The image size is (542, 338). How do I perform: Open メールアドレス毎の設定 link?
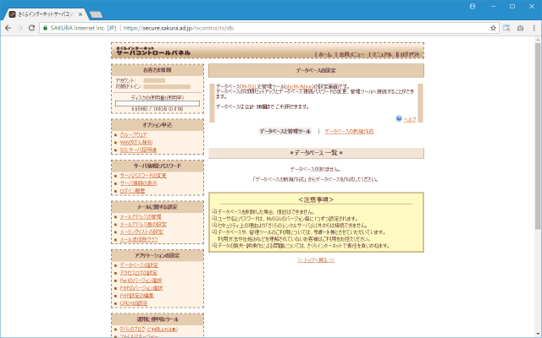point(143,224)
